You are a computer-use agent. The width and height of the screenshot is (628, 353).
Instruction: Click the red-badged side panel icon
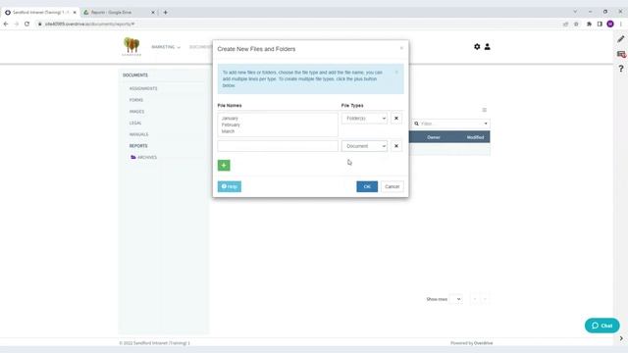[621, 54]
